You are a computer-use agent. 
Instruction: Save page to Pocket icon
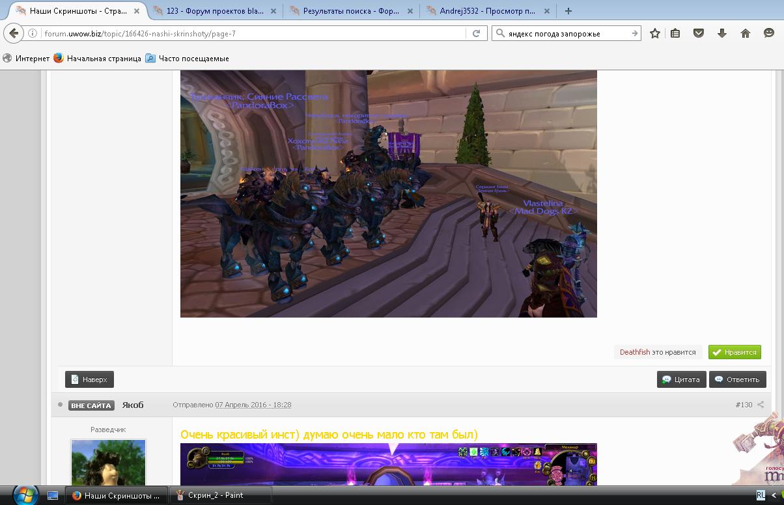click(x=699, y=33)
